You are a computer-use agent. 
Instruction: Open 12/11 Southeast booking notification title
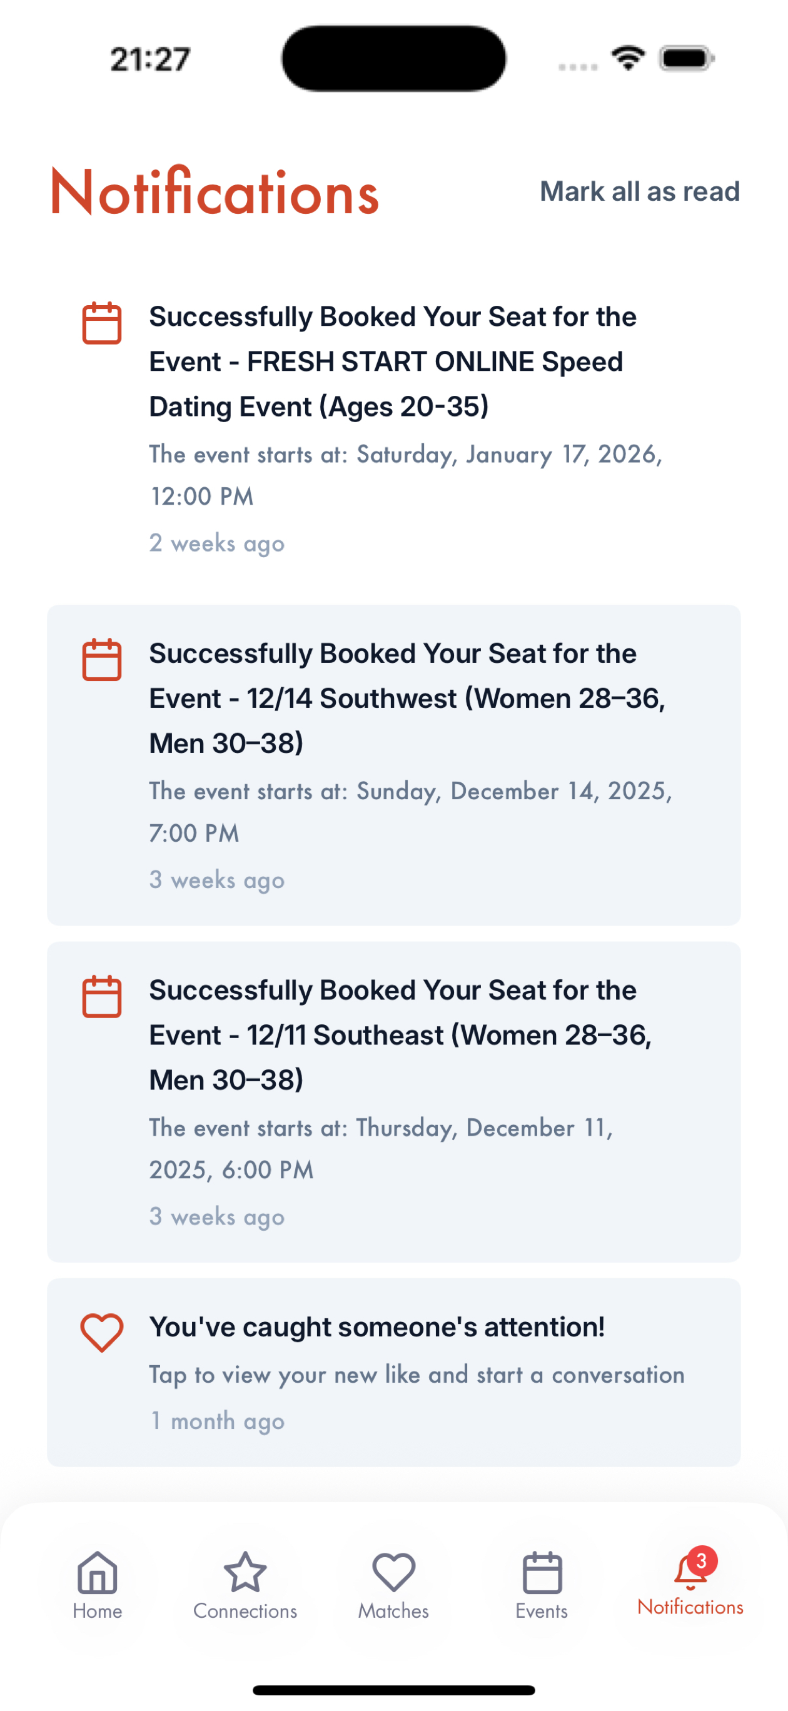click(400, 1035)
